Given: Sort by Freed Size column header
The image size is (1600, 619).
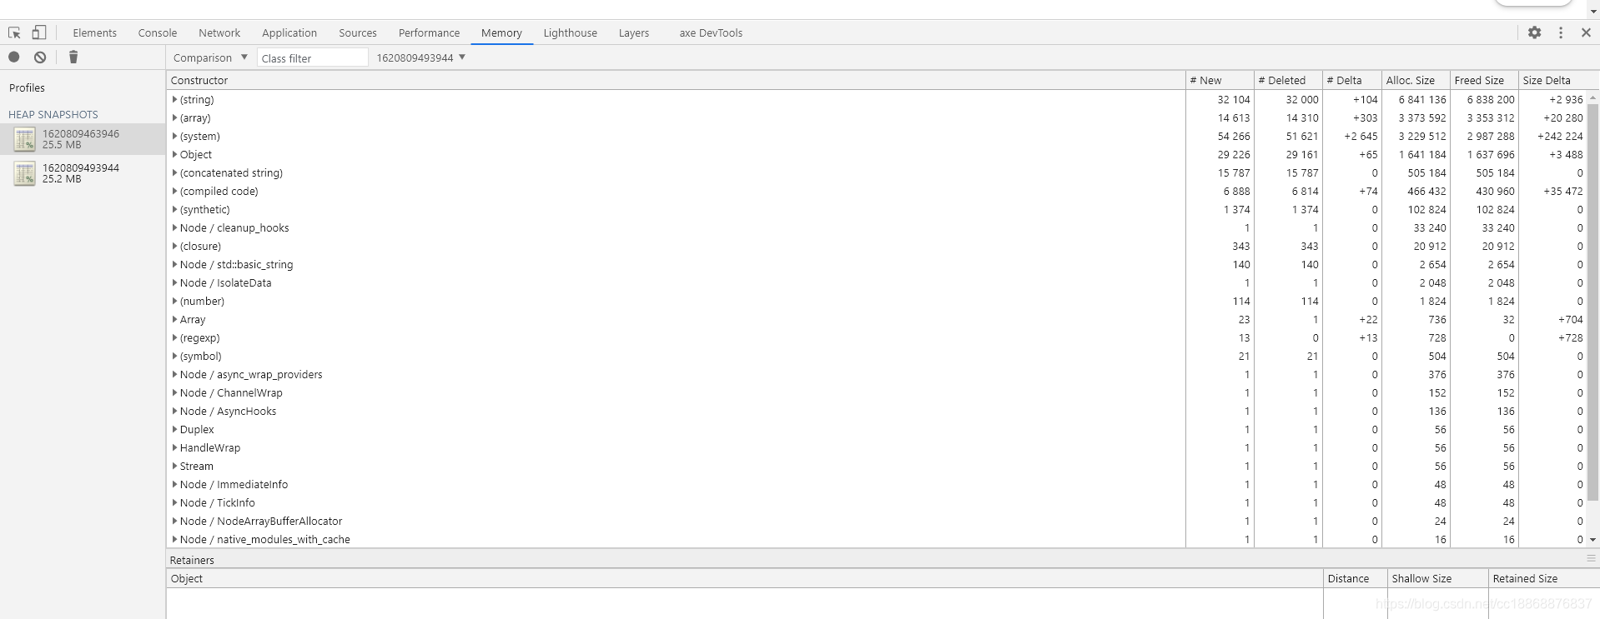Looking at the screenshot, I should click(1484, 80).
